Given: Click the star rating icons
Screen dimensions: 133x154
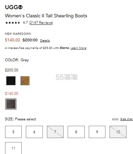Looking at the screenshot, I should pyautogui.click(x=13, y=23).
